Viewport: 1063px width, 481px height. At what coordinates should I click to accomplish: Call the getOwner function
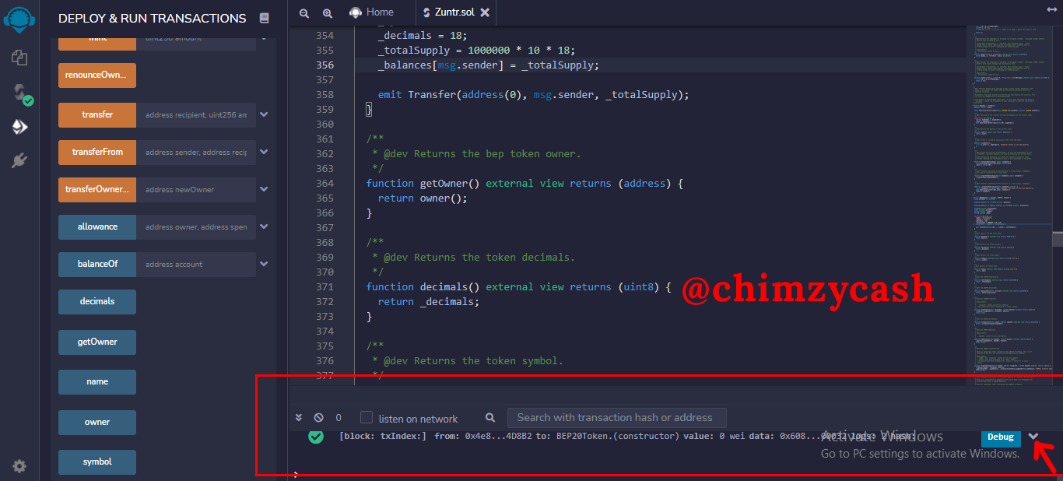click(x=97, y=342)
